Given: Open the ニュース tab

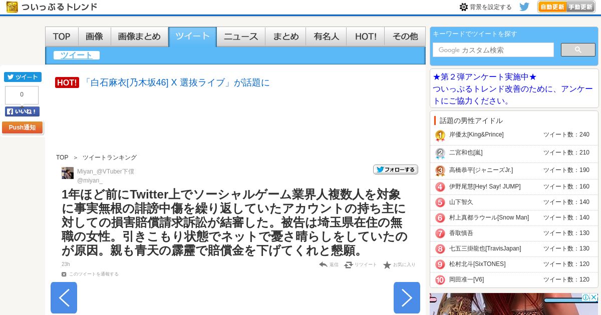Looking at the screenshot, I should [241, 36].
